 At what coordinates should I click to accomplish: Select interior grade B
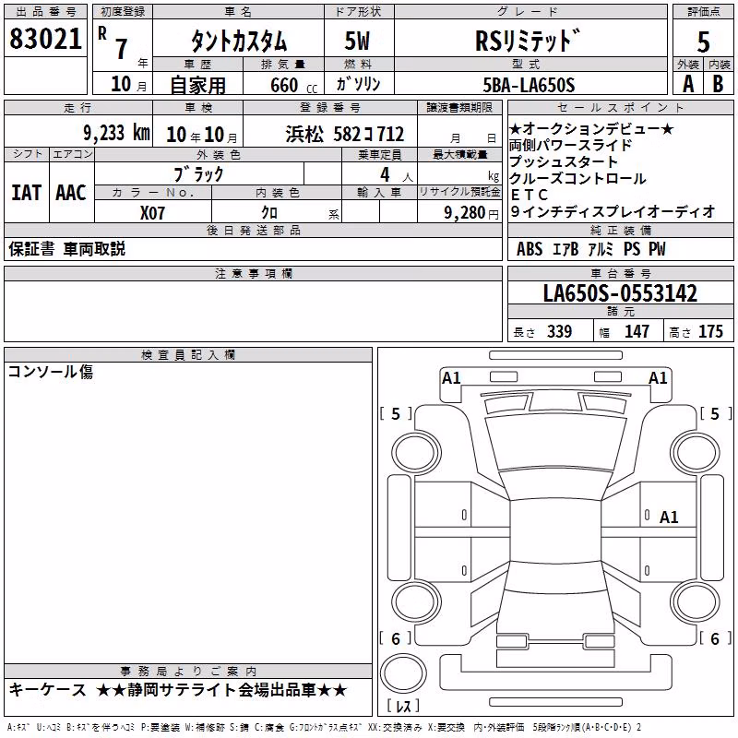pyautogui.click(x=719, y=84)
